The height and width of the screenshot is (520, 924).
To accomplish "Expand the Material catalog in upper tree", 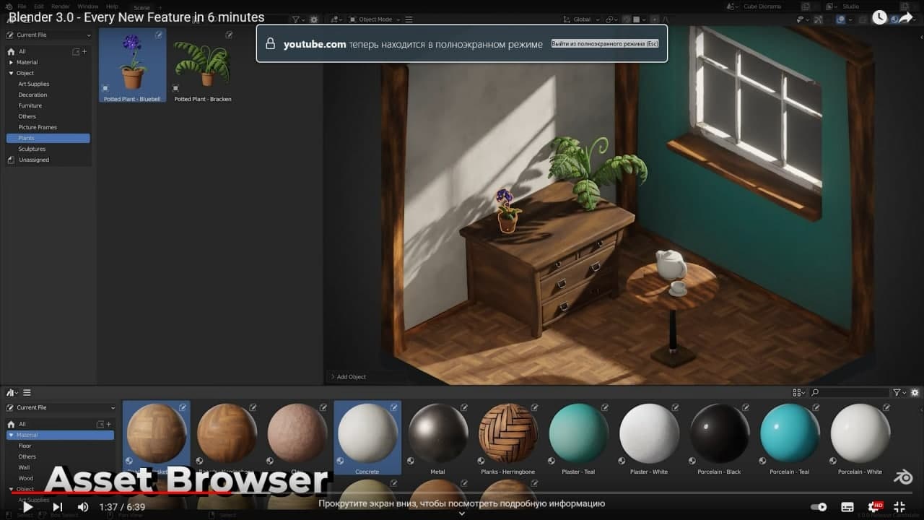I will [11, 62].
